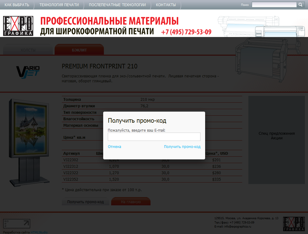
Task: Click the $236 price cell
Action: (217, 166)
